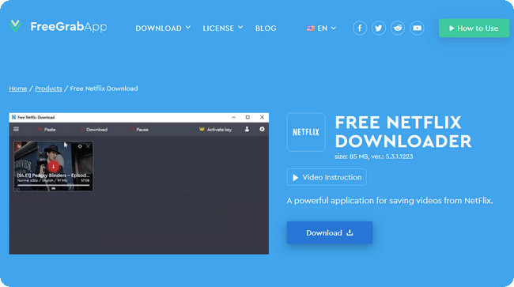Remove the Peaky Blinders item with X

[89, 146]
